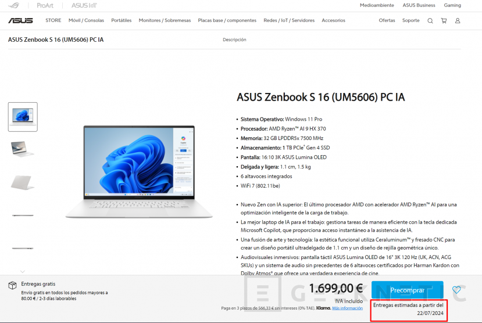Open the shopping cart icon

point(444,20)
